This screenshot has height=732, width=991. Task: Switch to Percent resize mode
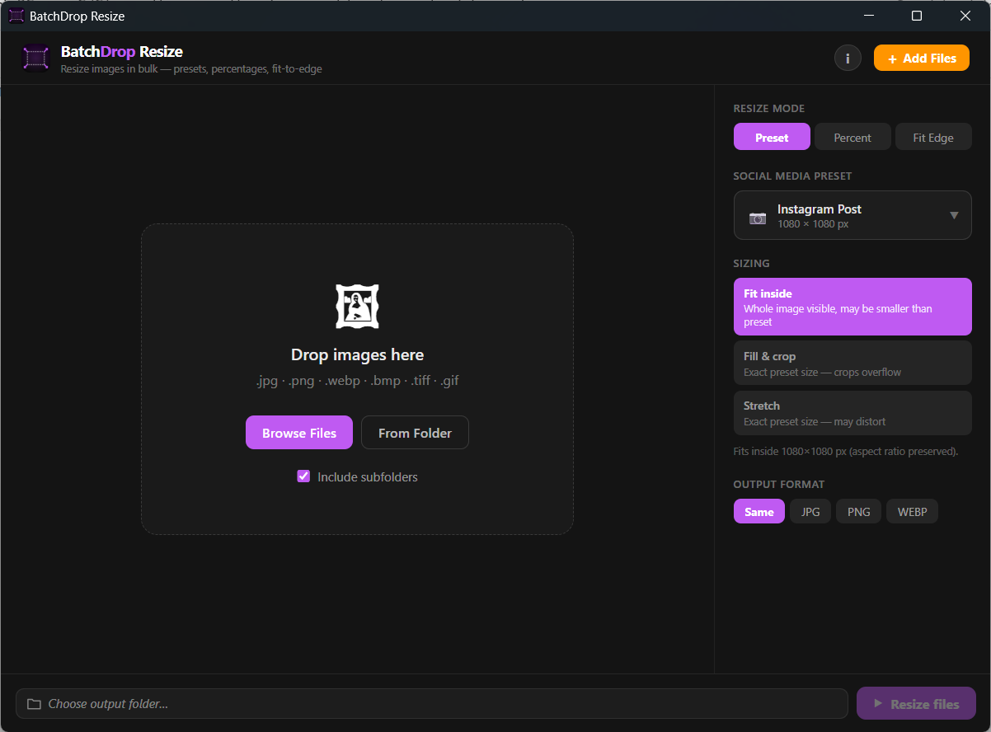coord(852,137)
